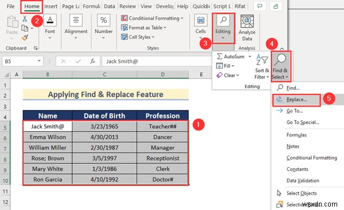344x210 pixels.
Task: Click the Date of Birth header cell
Action: click(x=105, y=116)
